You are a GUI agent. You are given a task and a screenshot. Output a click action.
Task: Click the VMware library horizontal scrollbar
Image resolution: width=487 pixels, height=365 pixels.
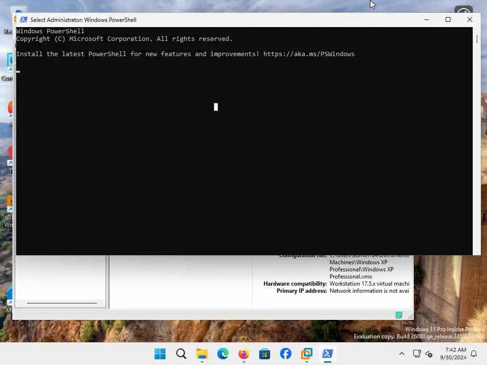[62, 303]
